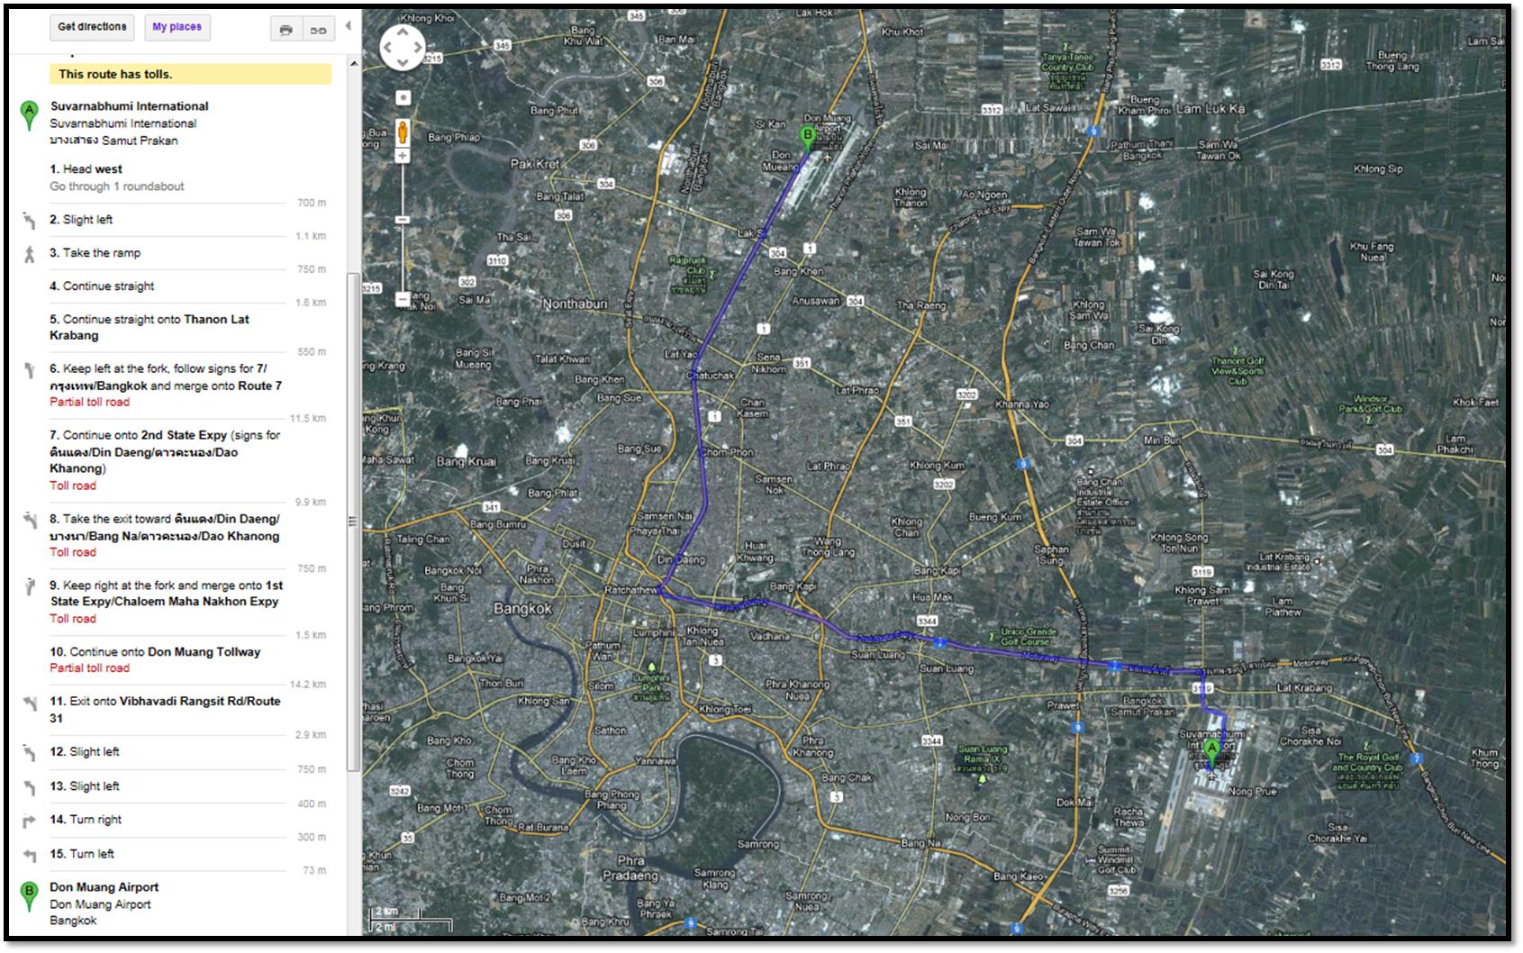Open the My places tab
The image size is (1523, 953).
click(x=177, y=27)
